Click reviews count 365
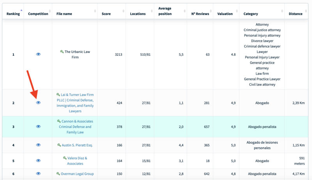Viewport: 312px width, 180px height. 207,145
